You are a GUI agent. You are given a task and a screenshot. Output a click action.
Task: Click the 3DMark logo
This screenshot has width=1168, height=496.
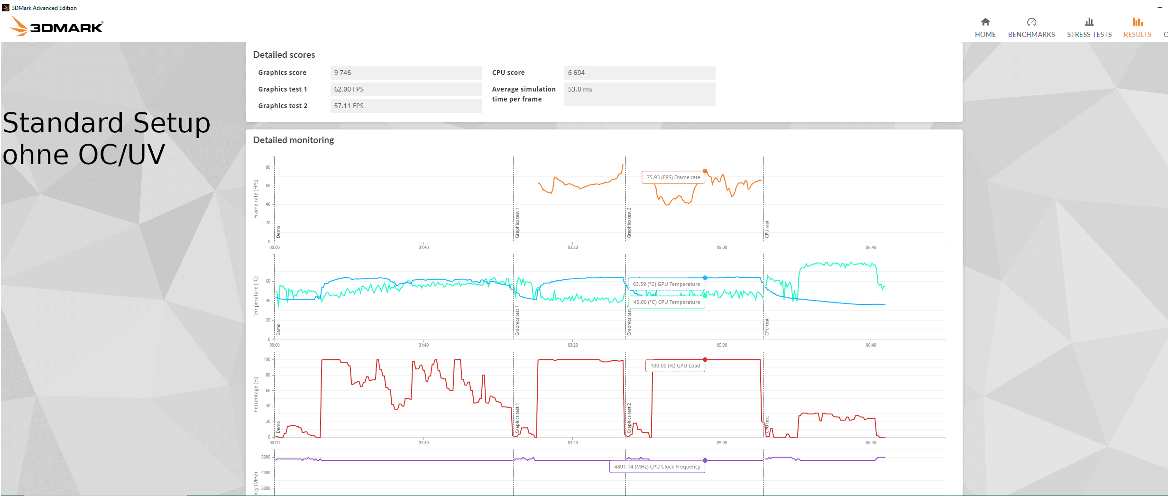click(56, 27)
